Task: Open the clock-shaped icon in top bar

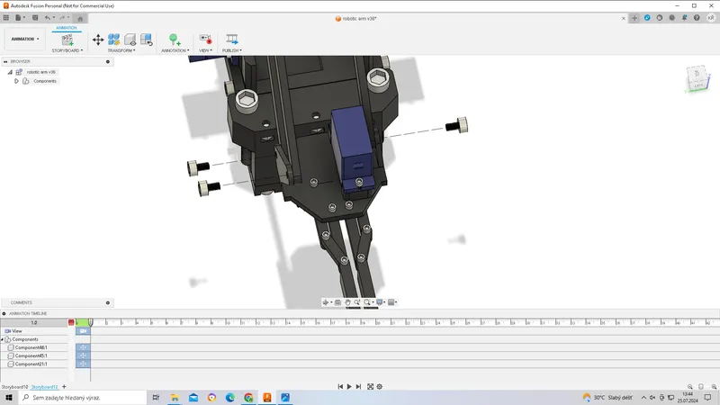Action: tap(671, 18)
